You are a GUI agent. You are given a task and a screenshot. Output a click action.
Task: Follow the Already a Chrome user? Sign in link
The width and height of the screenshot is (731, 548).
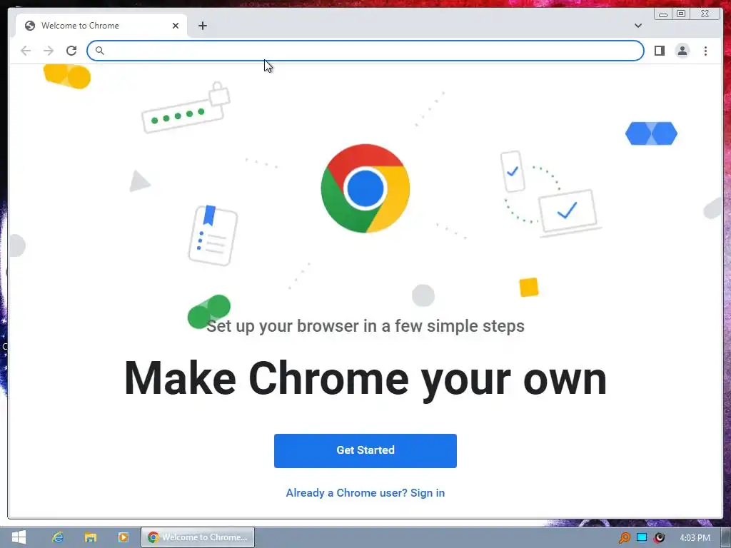click(x=365, y=492)
